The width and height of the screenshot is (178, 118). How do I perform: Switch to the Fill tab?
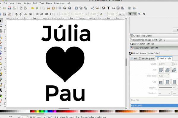coord(134,58)
